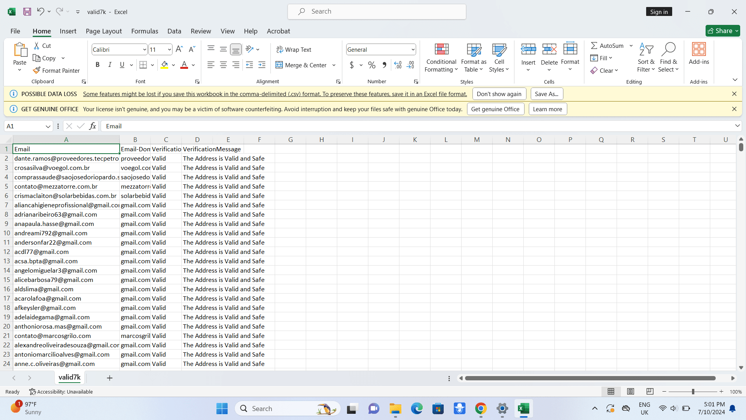
Task: Open Format as Table gallery
Action: 474,58
